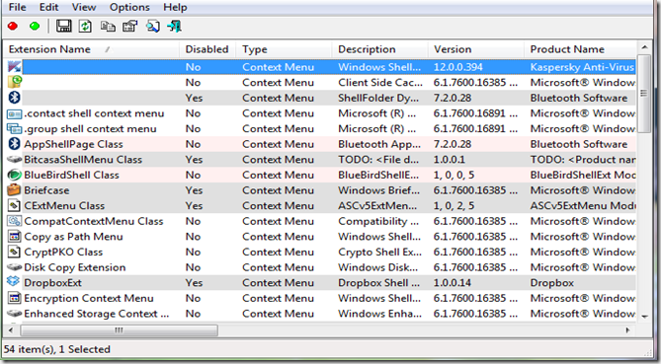The image size is (661, 364).
Task: Click the horizontal scrollbar right arrow
Action: coord(627,330)
